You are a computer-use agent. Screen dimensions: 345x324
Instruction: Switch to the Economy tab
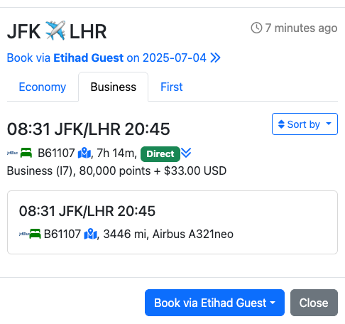[43, 87]
